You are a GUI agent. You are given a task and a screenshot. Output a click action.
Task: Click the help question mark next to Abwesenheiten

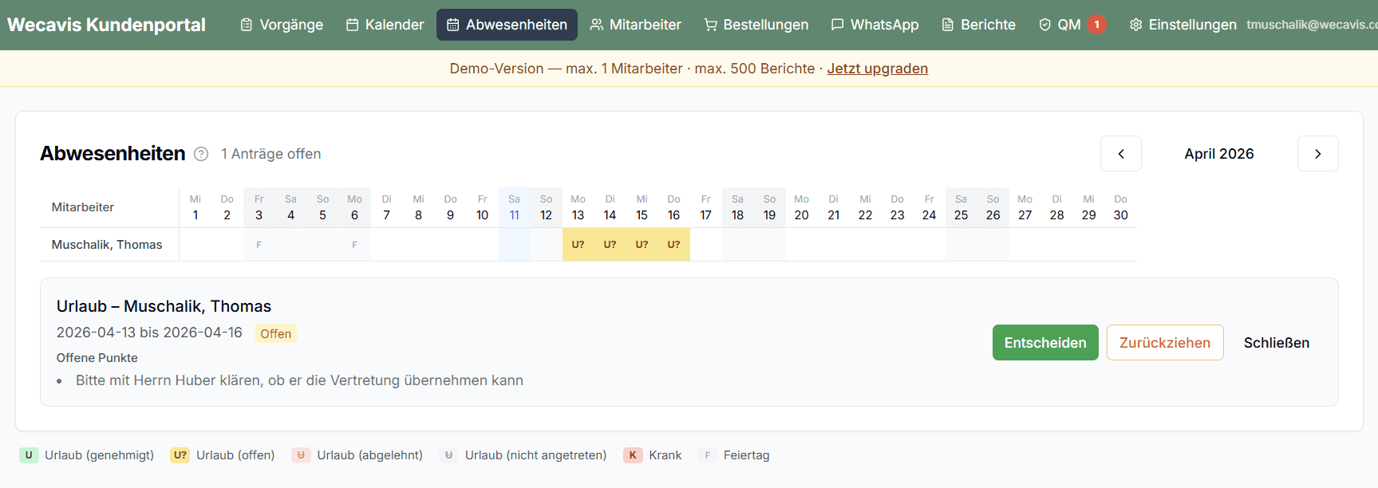[201, 154]
